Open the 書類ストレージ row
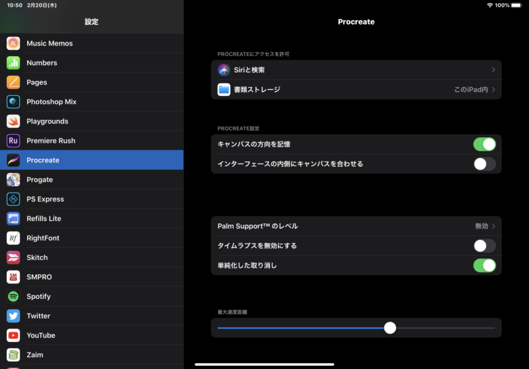 pos(357,90)
